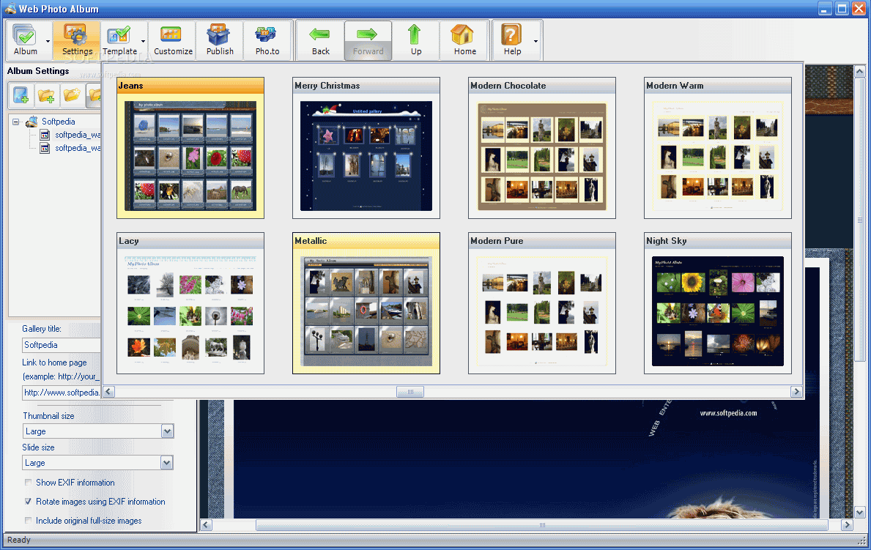Open the Customize toolbar button
This screenshot has width=871, height=550.
(173, 40)
